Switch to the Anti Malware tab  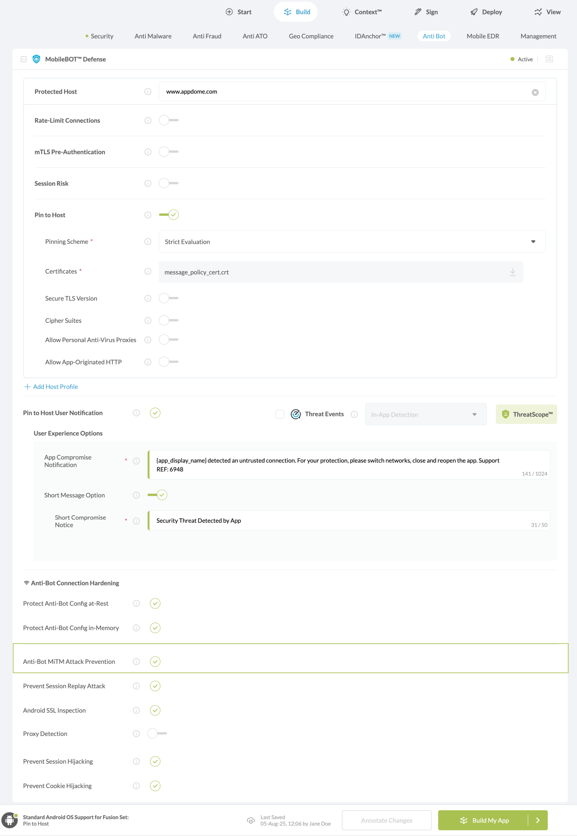point(153,36)
